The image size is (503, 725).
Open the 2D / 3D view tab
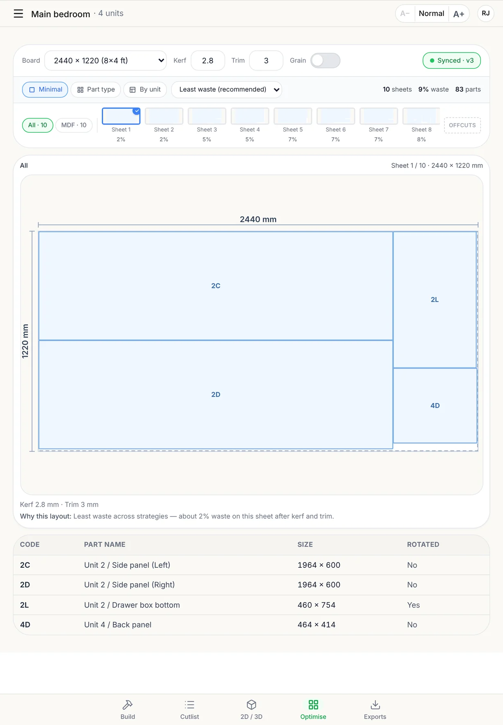click(251, 709)
